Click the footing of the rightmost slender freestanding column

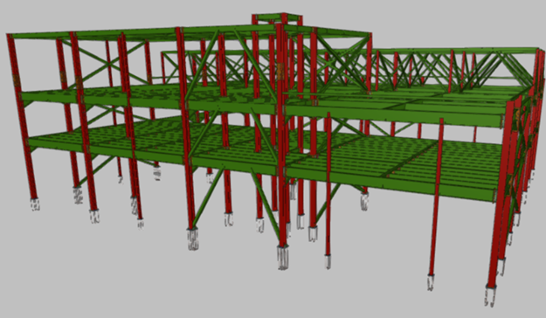pyautogui.click(x=431, y=282)
